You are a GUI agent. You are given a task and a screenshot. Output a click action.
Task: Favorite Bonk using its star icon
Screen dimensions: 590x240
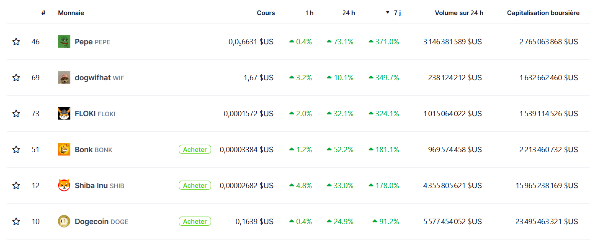click(16, 150)
